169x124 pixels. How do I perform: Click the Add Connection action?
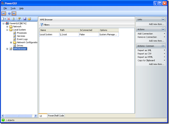pyautogui.click(x=145, y=34)
